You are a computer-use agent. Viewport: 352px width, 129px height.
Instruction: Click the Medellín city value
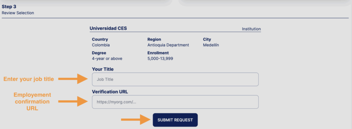click(211, 45)
